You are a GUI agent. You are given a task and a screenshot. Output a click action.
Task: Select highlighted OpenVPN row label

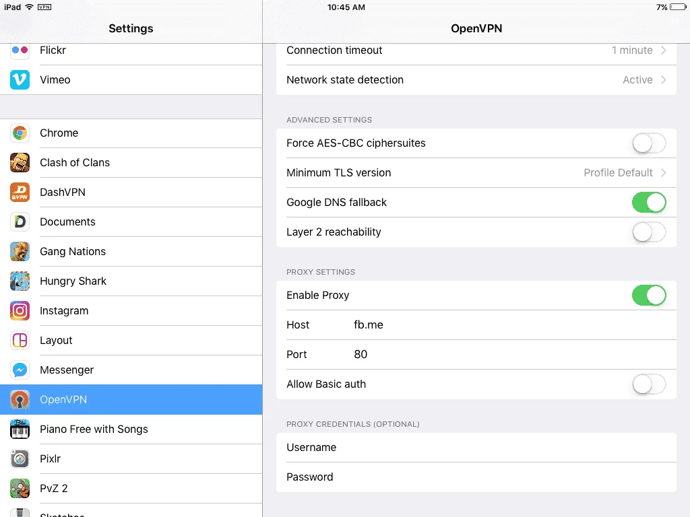point(63,400)
